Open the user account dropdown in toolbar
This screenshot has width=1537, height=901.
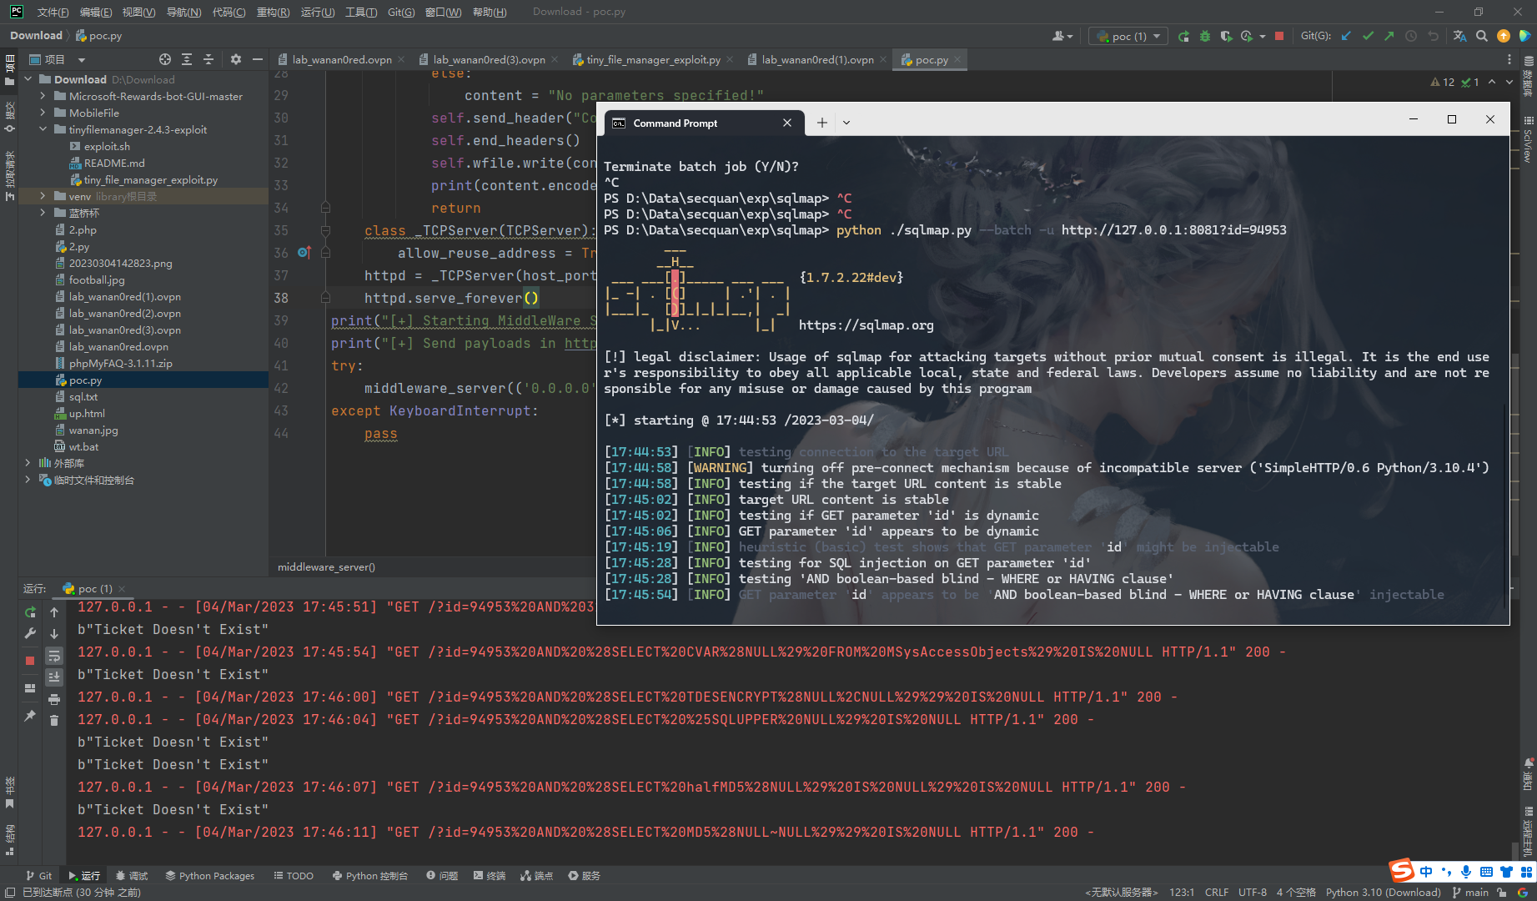(x=1062, y=36)
